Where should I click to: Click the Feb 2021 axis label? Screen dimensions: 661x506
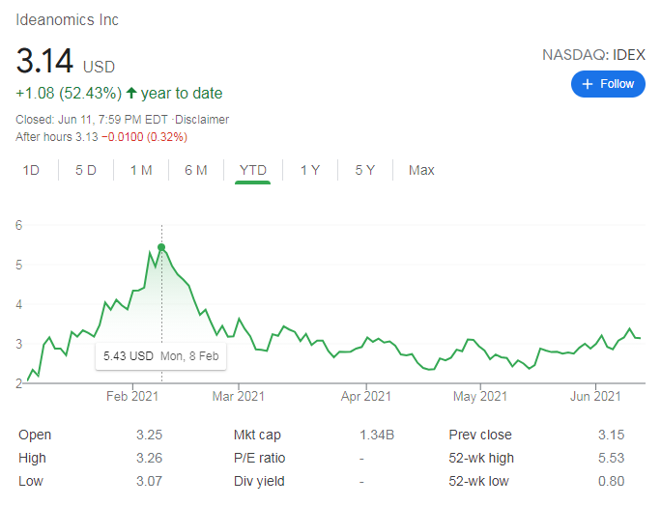132,397
